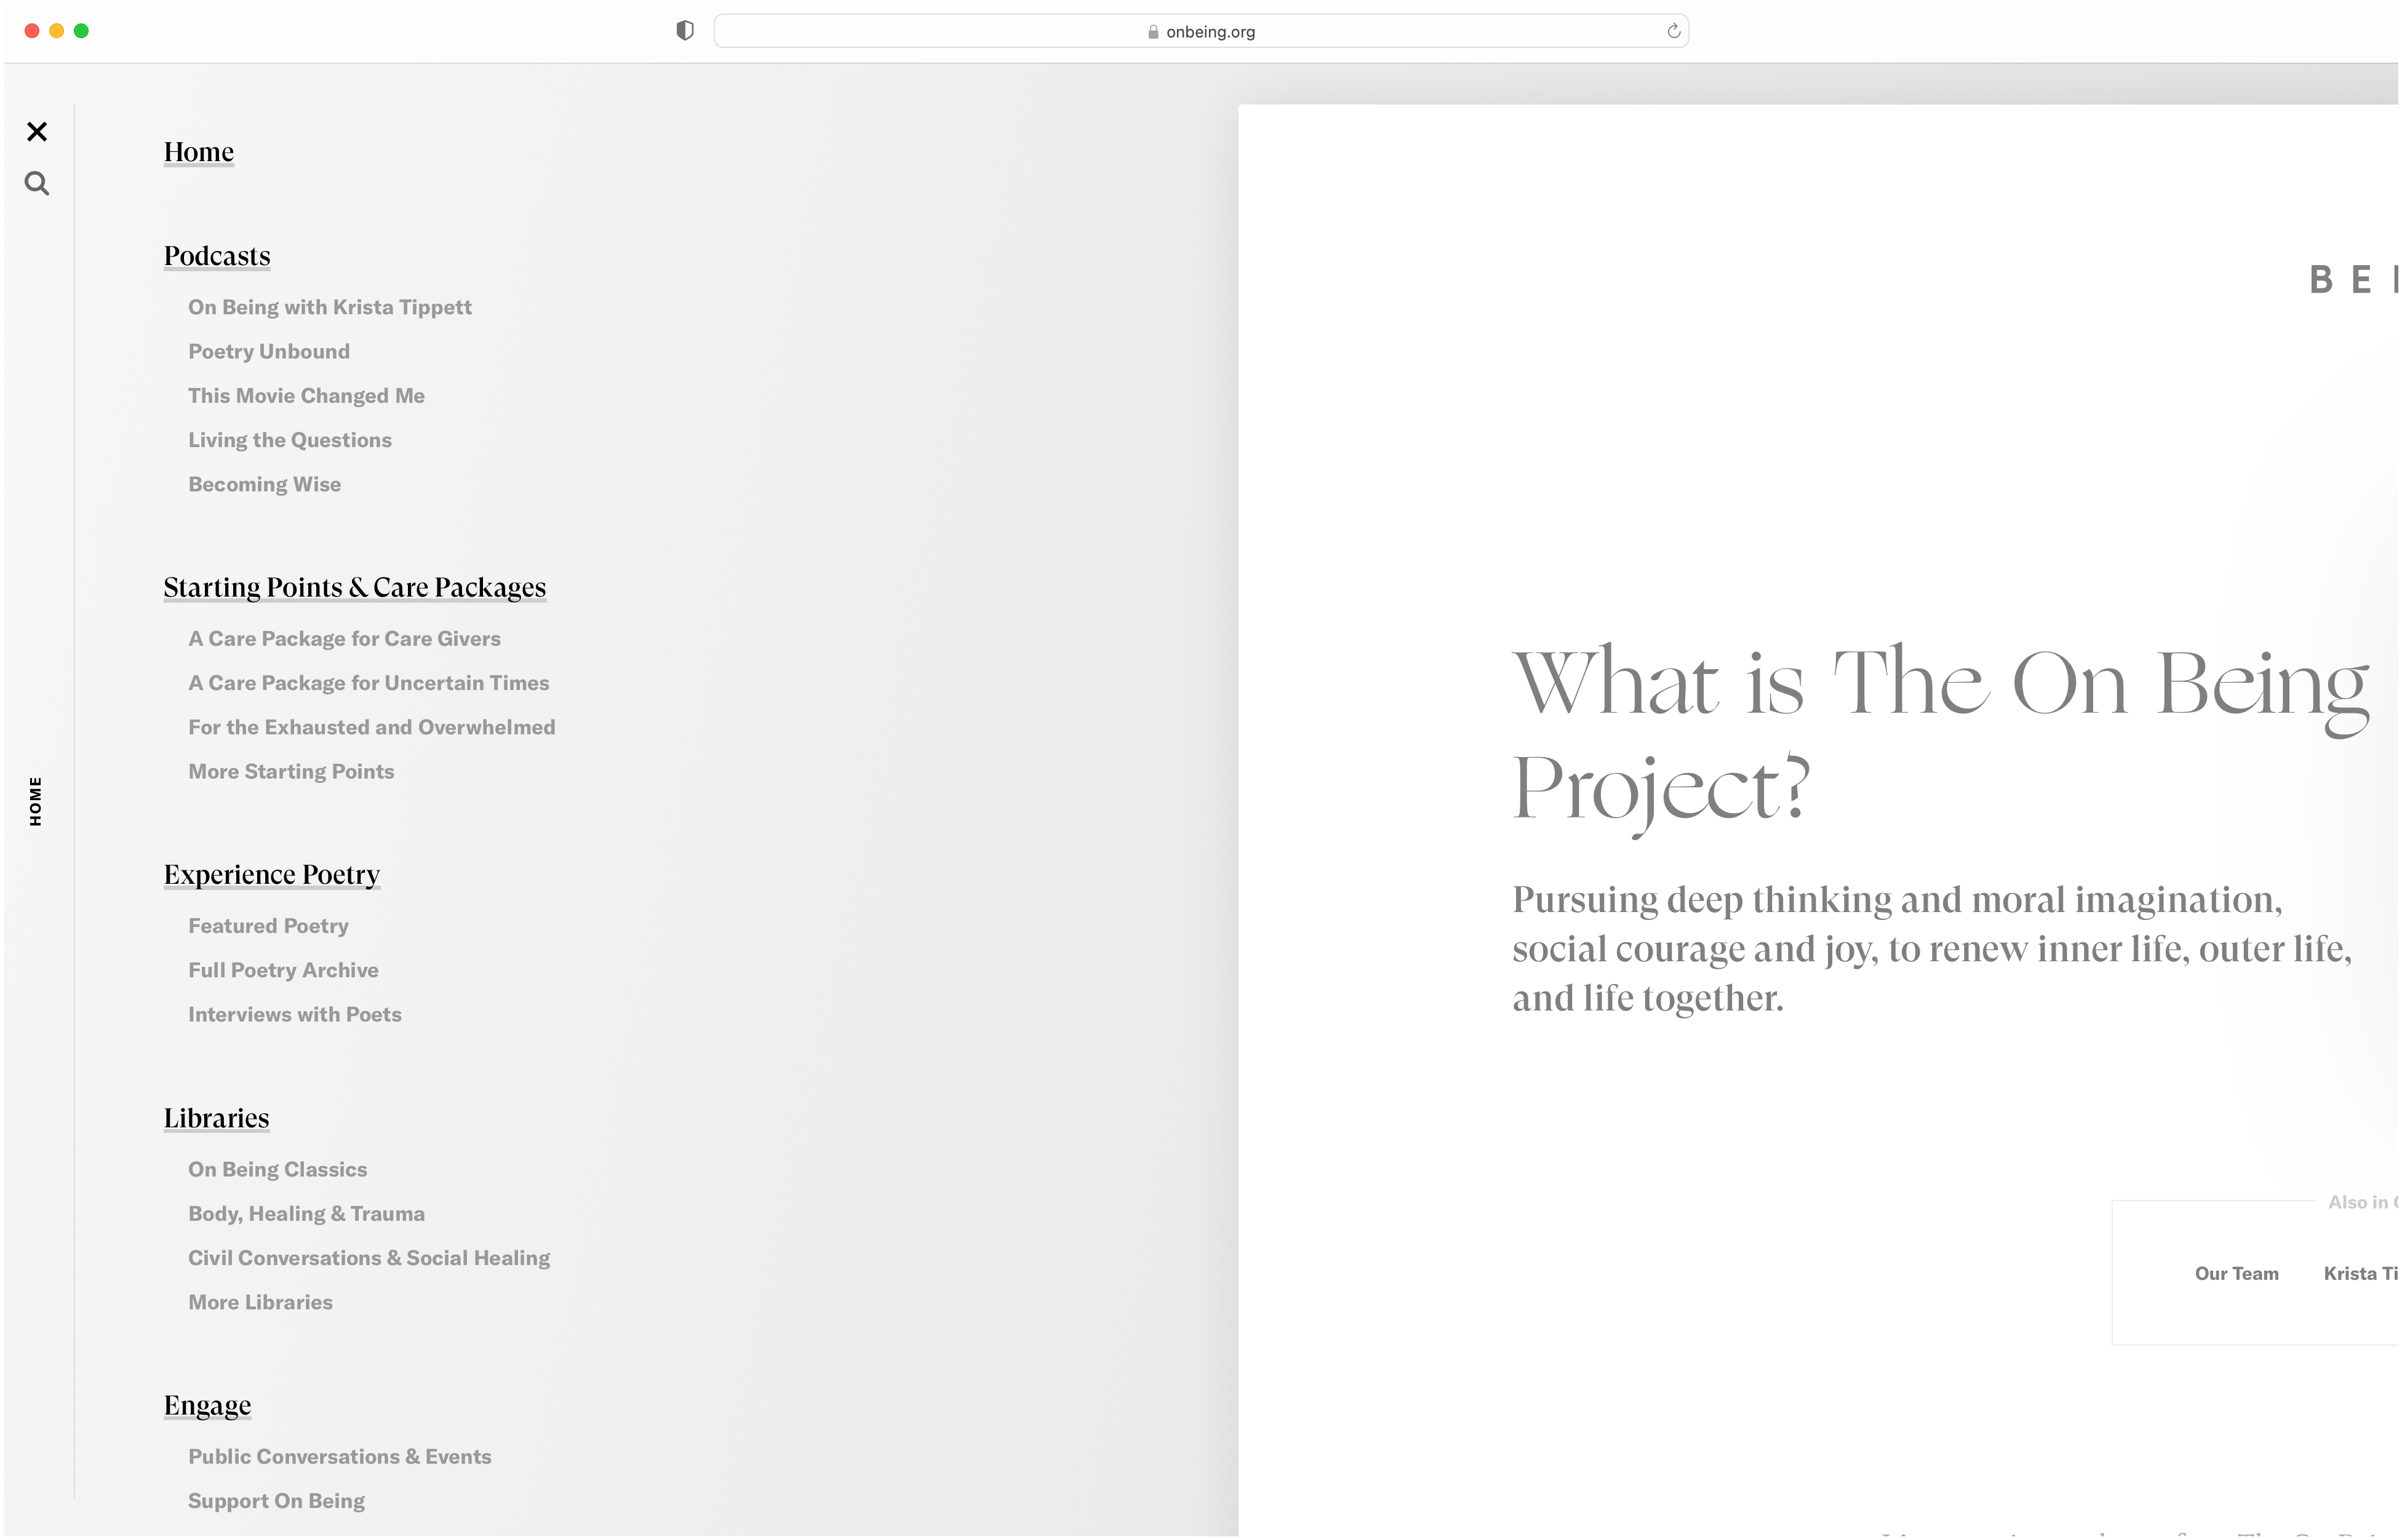Select For the Exhausted and Overwhelmed
Image resolution: width=2402 pixels, height=1540 pixels.
[x=372, y=727]
